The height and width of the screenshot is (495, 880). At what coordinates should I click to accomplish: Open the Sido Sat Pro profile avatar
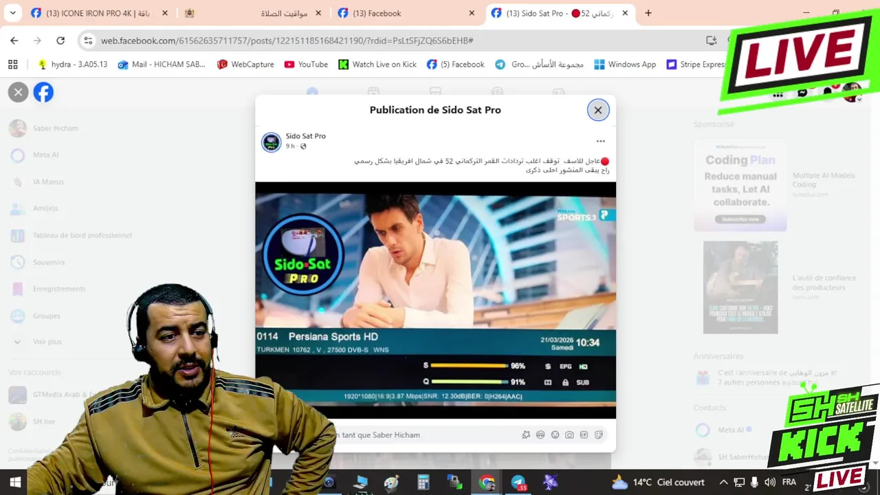271,142
